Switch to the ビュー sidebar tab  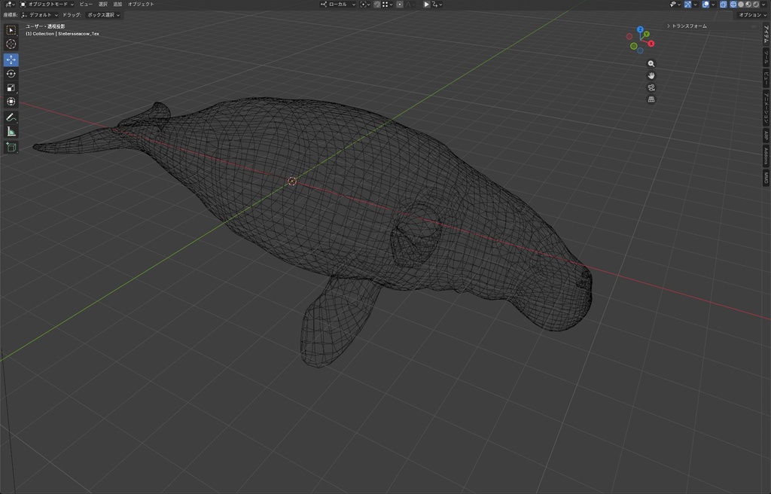(x=766, y=78)
